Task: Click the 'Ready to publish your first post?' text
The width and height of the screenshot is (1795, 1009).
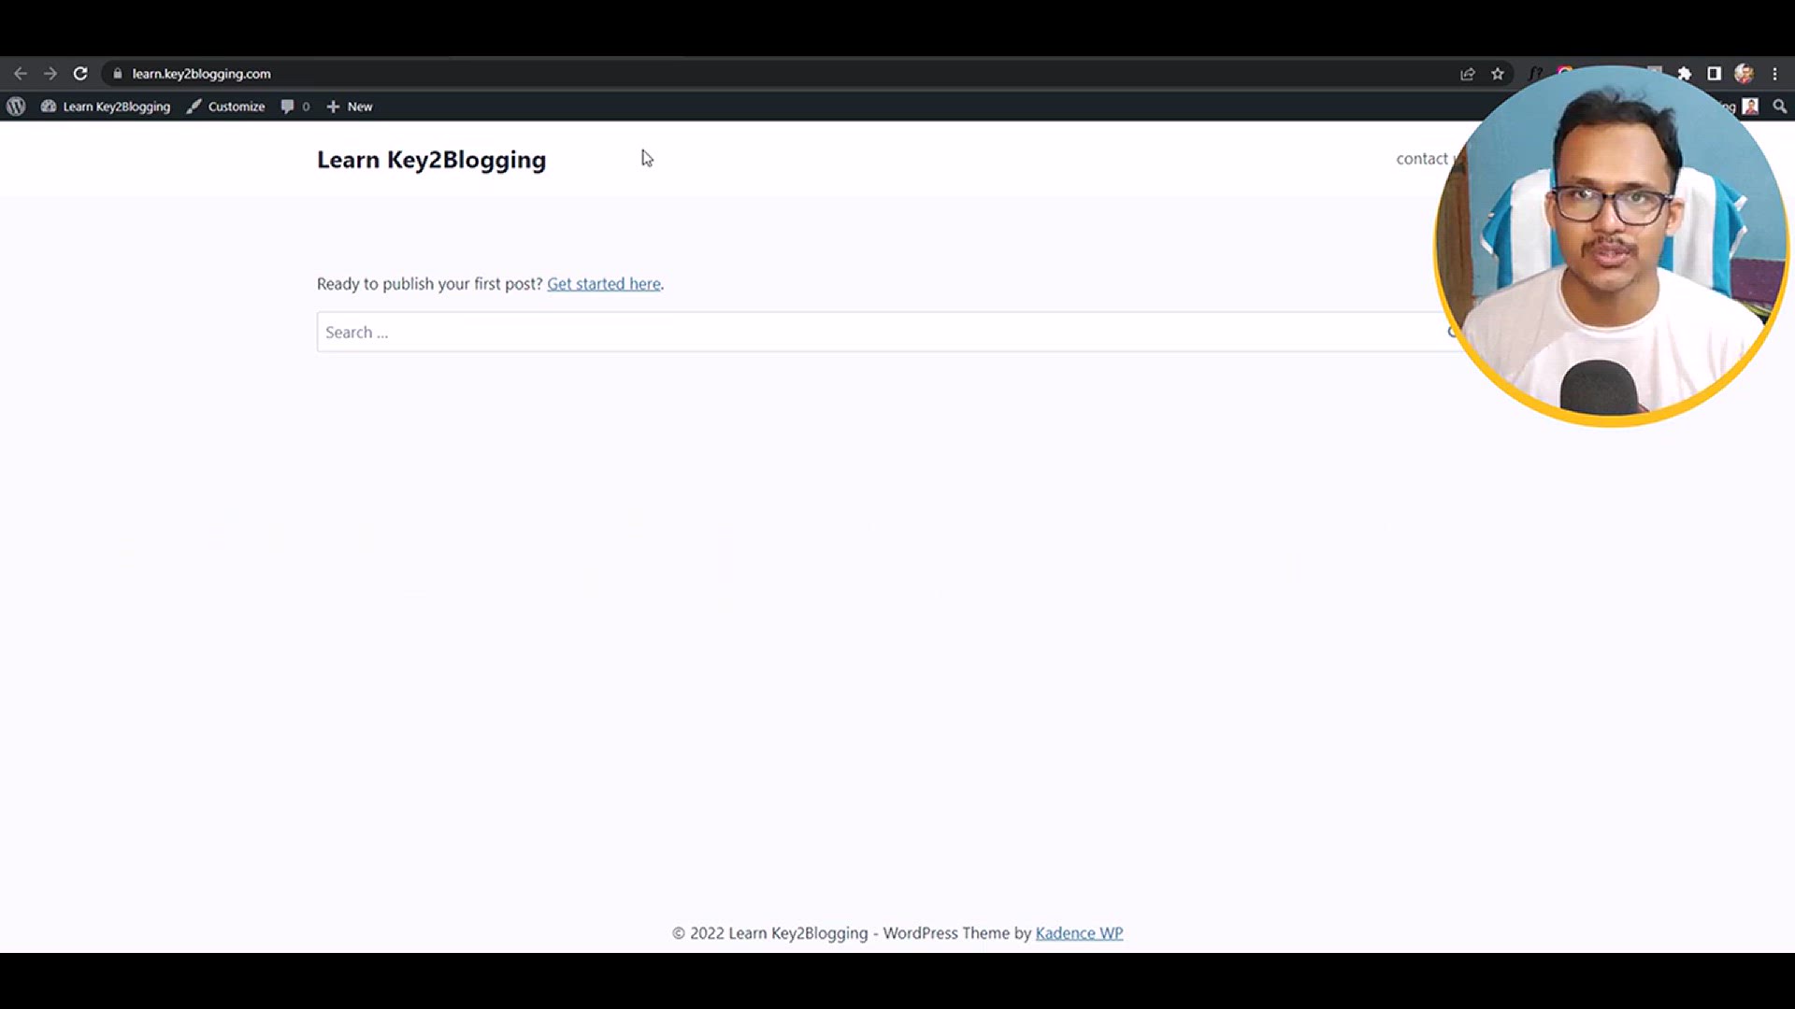Action: (429, 284)
